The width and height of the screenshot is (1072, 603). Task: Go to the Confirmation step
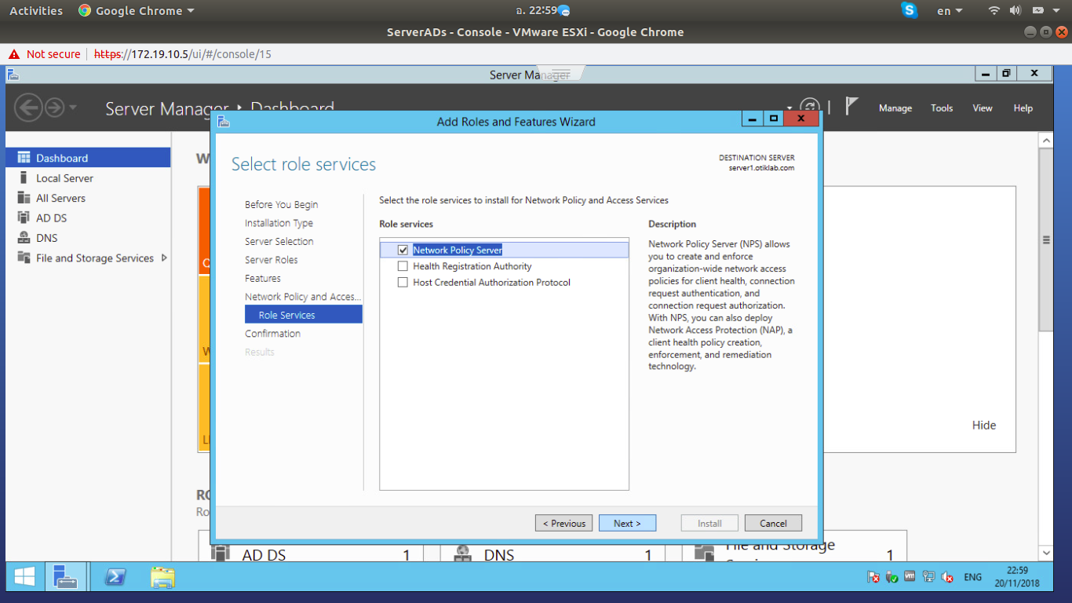click(272, 334)
